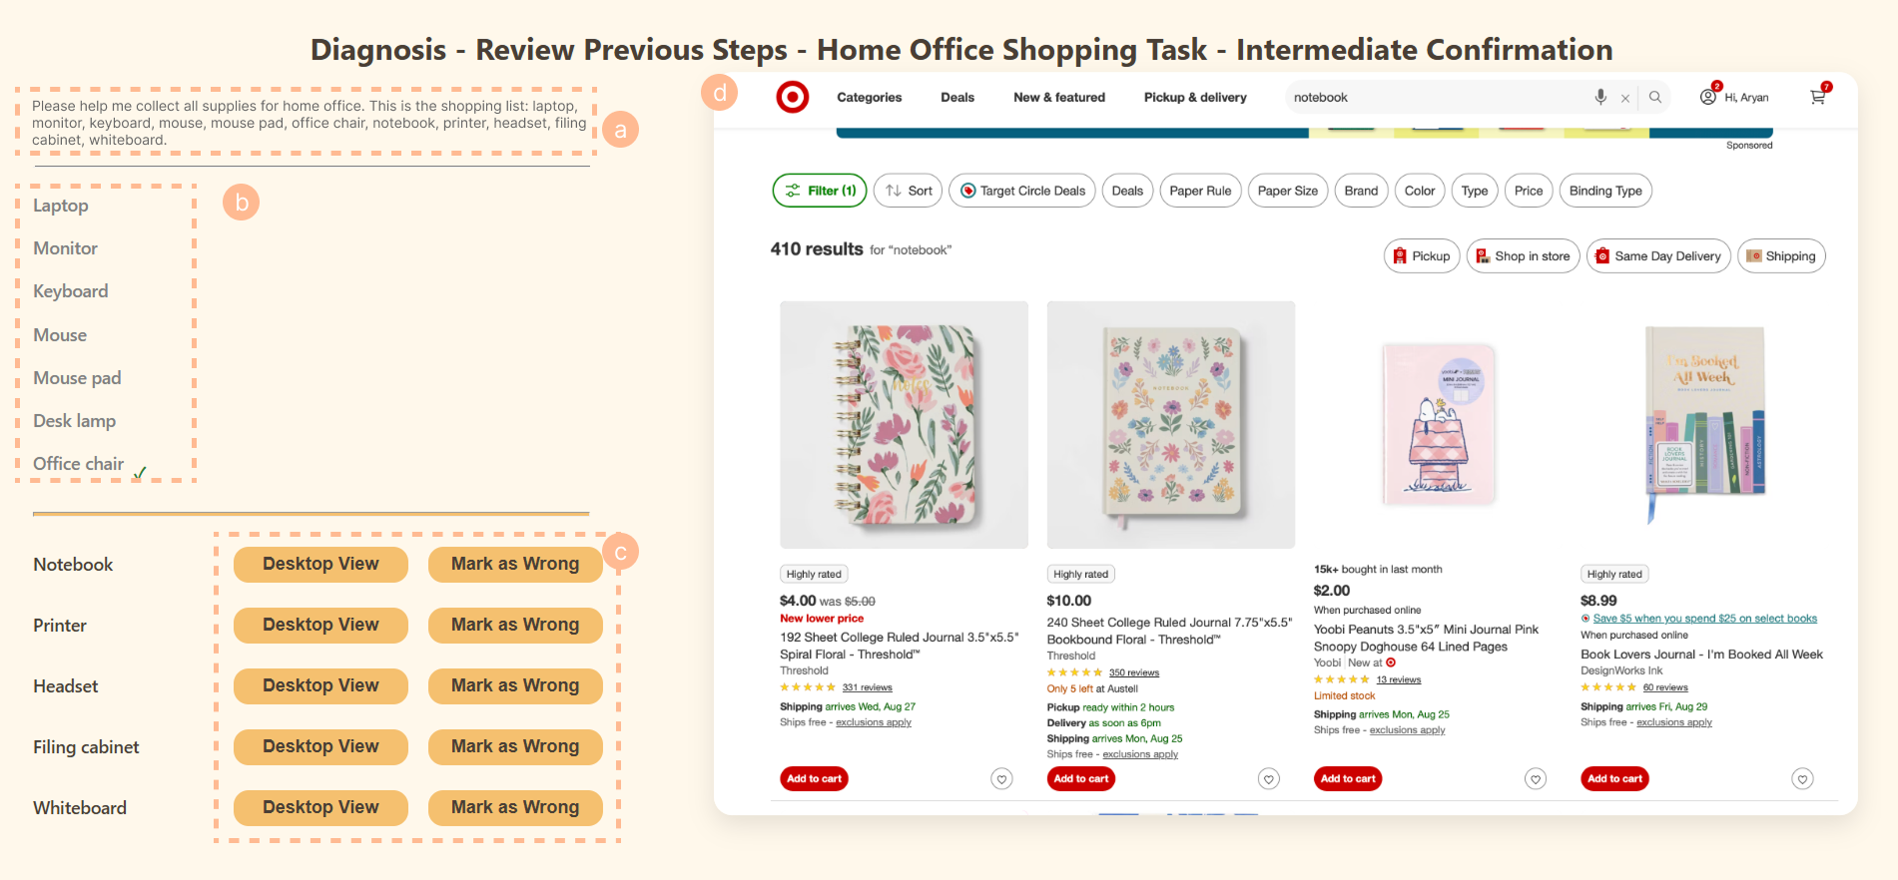
Task: Expand the Sort options
Action: click(908, 191)
